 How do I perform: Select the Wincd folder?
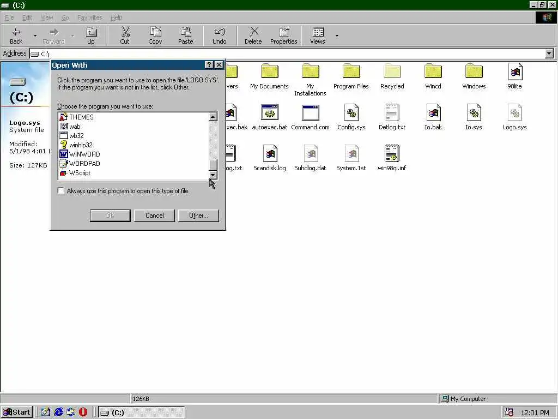(x=433, y=76)
